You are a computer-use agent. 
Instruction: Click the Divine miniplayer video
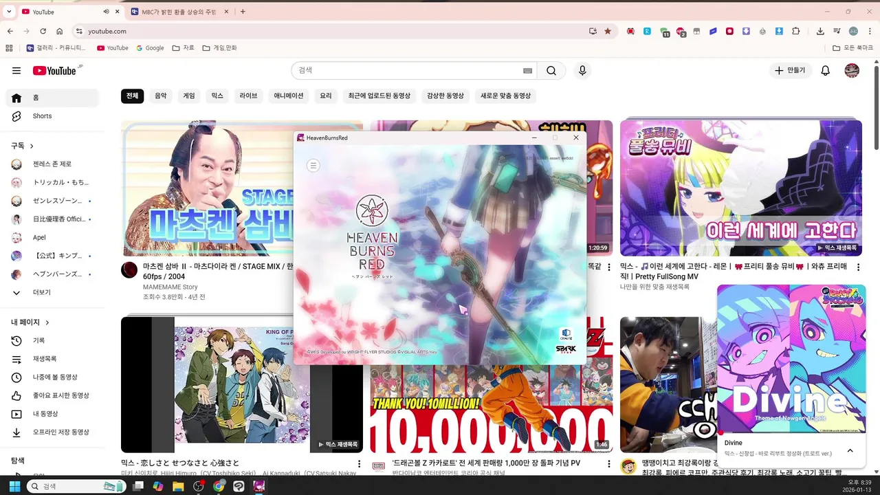791,359
